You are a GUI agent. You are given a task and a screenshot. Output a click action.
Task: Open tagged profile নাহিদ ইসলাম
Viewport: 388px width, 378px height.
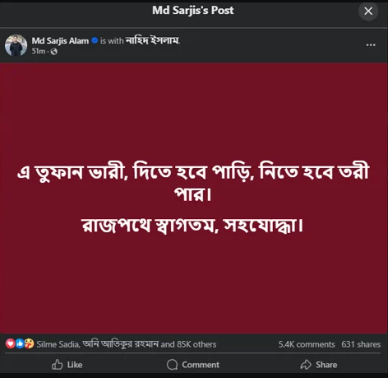152,40
